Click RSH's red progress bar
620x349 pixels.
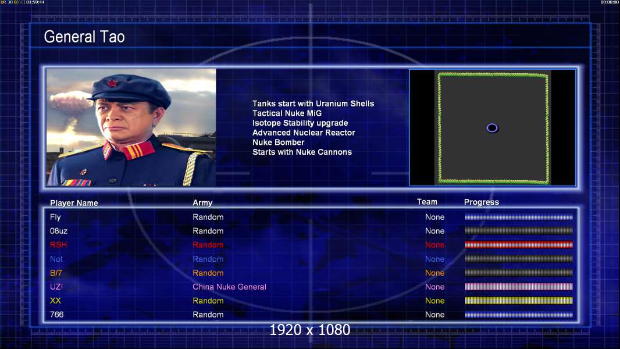[x=519, y=245]
